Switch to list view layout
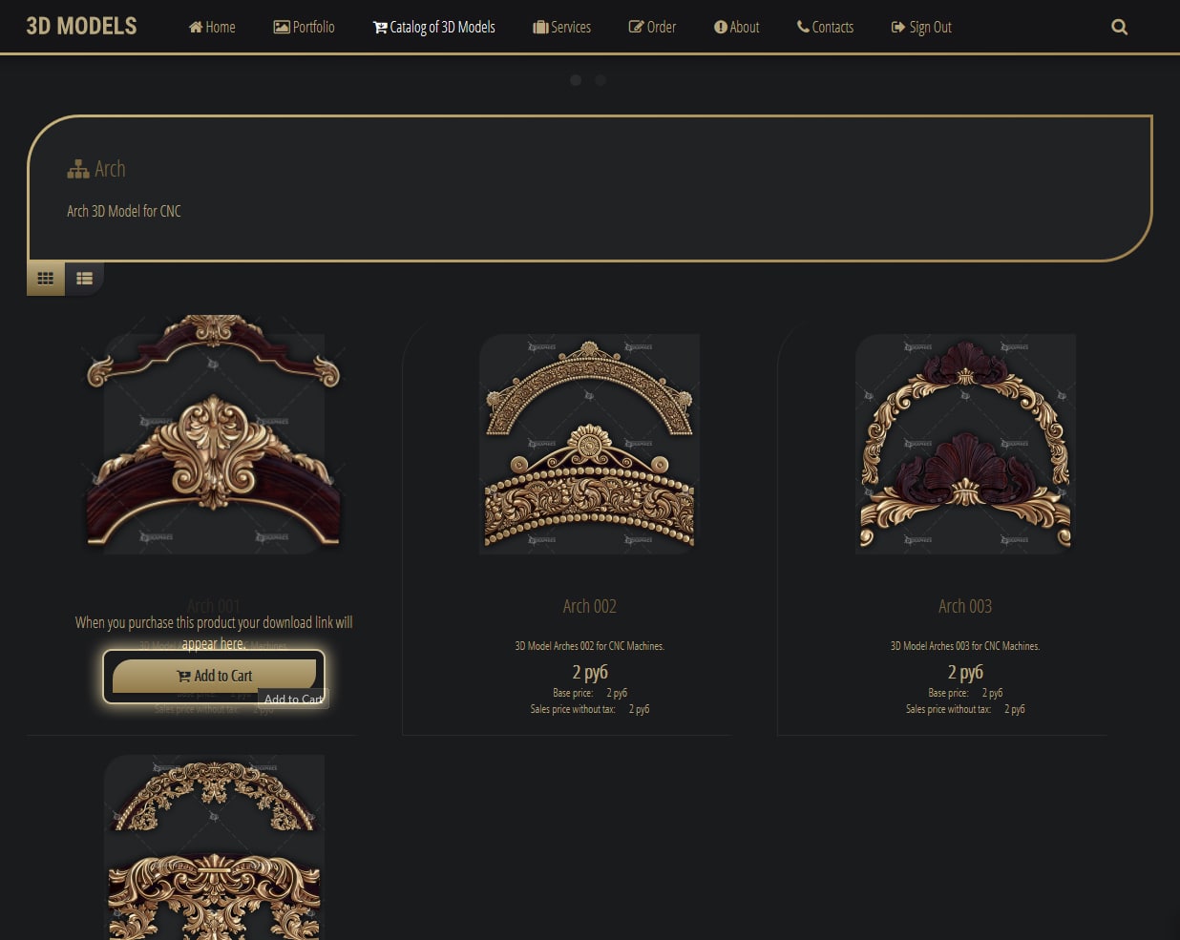Viewport: 1180px width, 940px height. [x=84, y=279]
